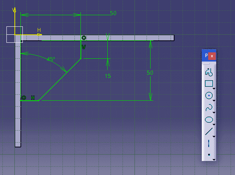The width and height of the screenshot is (235, 175).
Task: Select the Ellipse tool
Action: pyautogui.click(x=209, y=119)
